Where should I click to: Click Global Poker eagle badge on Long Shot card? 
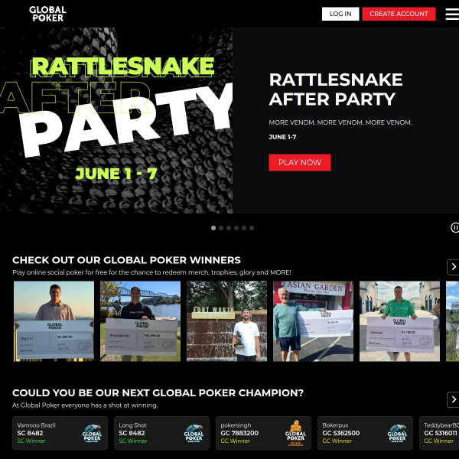(194, 433)
